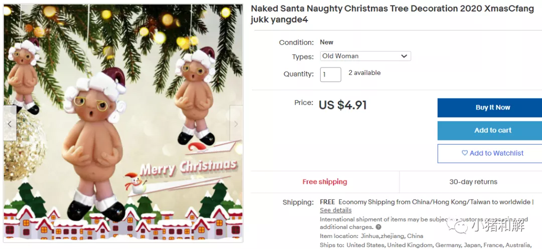Click the Merry Christmas banner in image

point(188,167)
